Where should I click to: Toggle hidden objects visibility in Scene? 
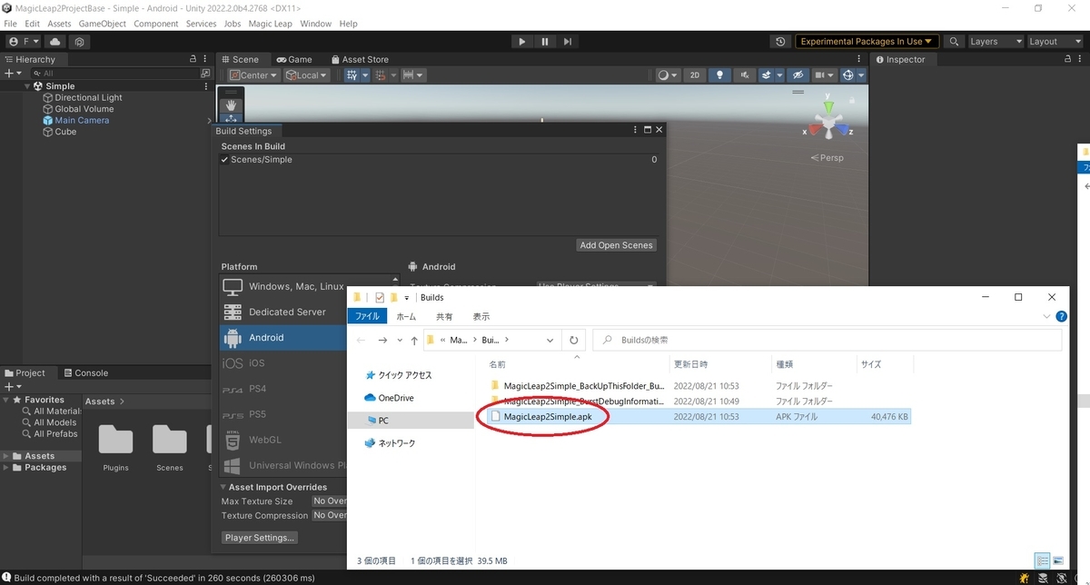798,75
